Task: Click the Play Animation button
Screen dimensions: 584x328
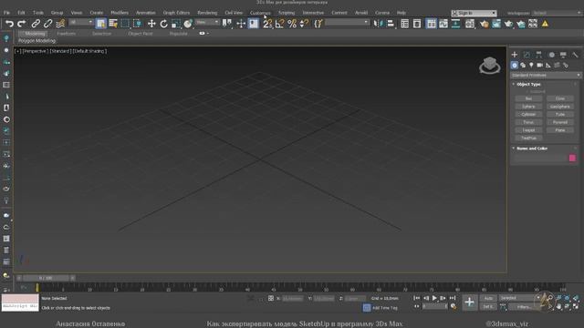Action: point(434,298)
